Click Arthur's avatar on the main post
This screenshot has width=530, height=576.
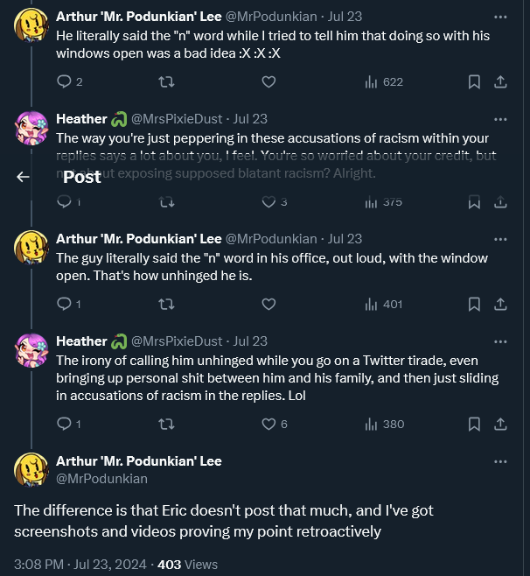tap(31, 470)
